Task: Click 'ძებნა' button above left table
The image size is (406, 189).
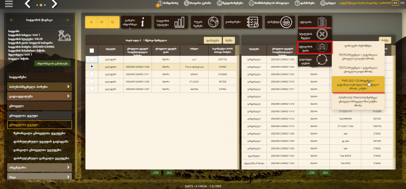Action: coord(229,40)
